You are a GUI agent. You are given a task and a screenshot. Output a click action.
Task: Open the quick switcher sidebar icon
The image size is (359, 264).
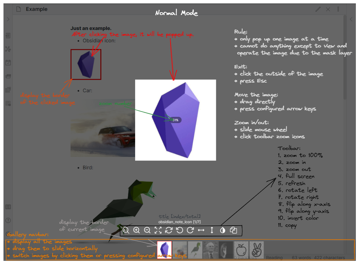[8, 36]
